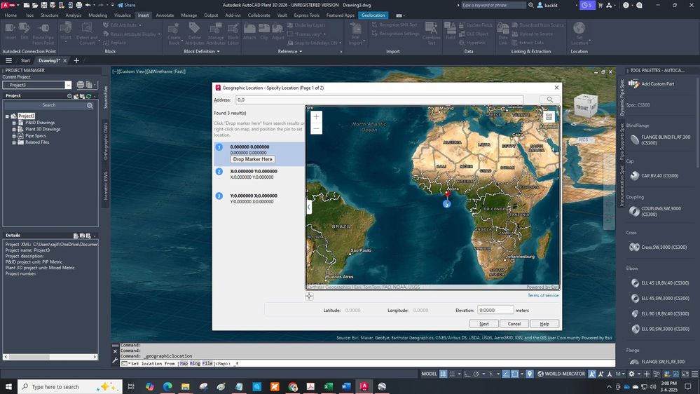Screen dimensions: 700x394
Task: Click the map zoom out minus button
Action: pyautogui.click(x=317, y=128)
